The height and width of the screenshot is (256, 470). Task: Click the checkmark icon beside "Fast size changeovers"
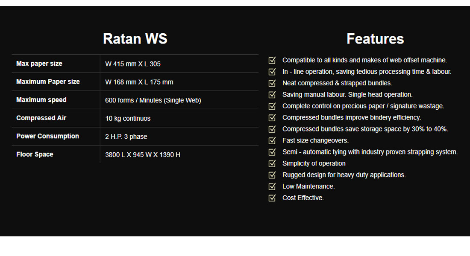click(272, 141)
